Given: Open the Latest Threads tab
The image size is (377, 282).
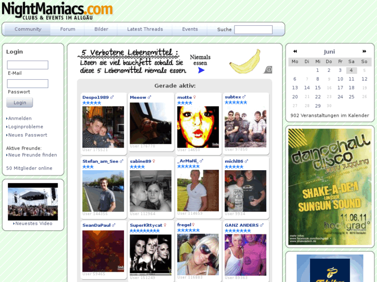Looking at the screenshot, I should 145,29.
